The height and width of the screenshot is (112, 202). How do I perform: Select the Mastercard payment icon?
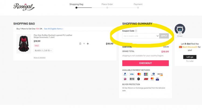[x=139, y=74]
